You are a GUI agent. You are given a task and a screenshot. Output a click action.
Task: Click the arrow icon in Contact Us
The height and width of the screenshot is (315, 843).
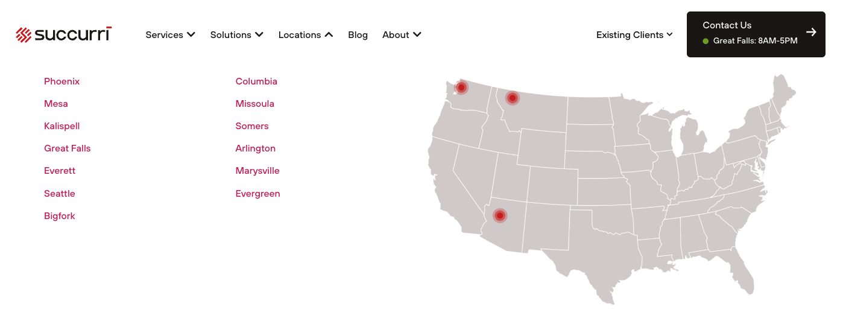tap(811, 33)
